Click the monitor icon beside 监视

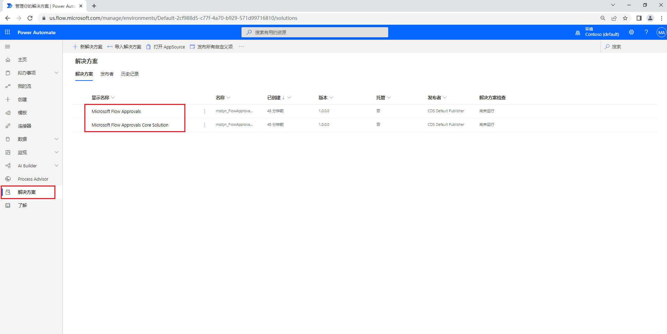(8, 152)
